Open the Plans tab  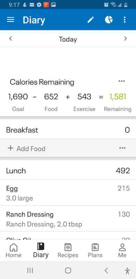tap(95, 250)
